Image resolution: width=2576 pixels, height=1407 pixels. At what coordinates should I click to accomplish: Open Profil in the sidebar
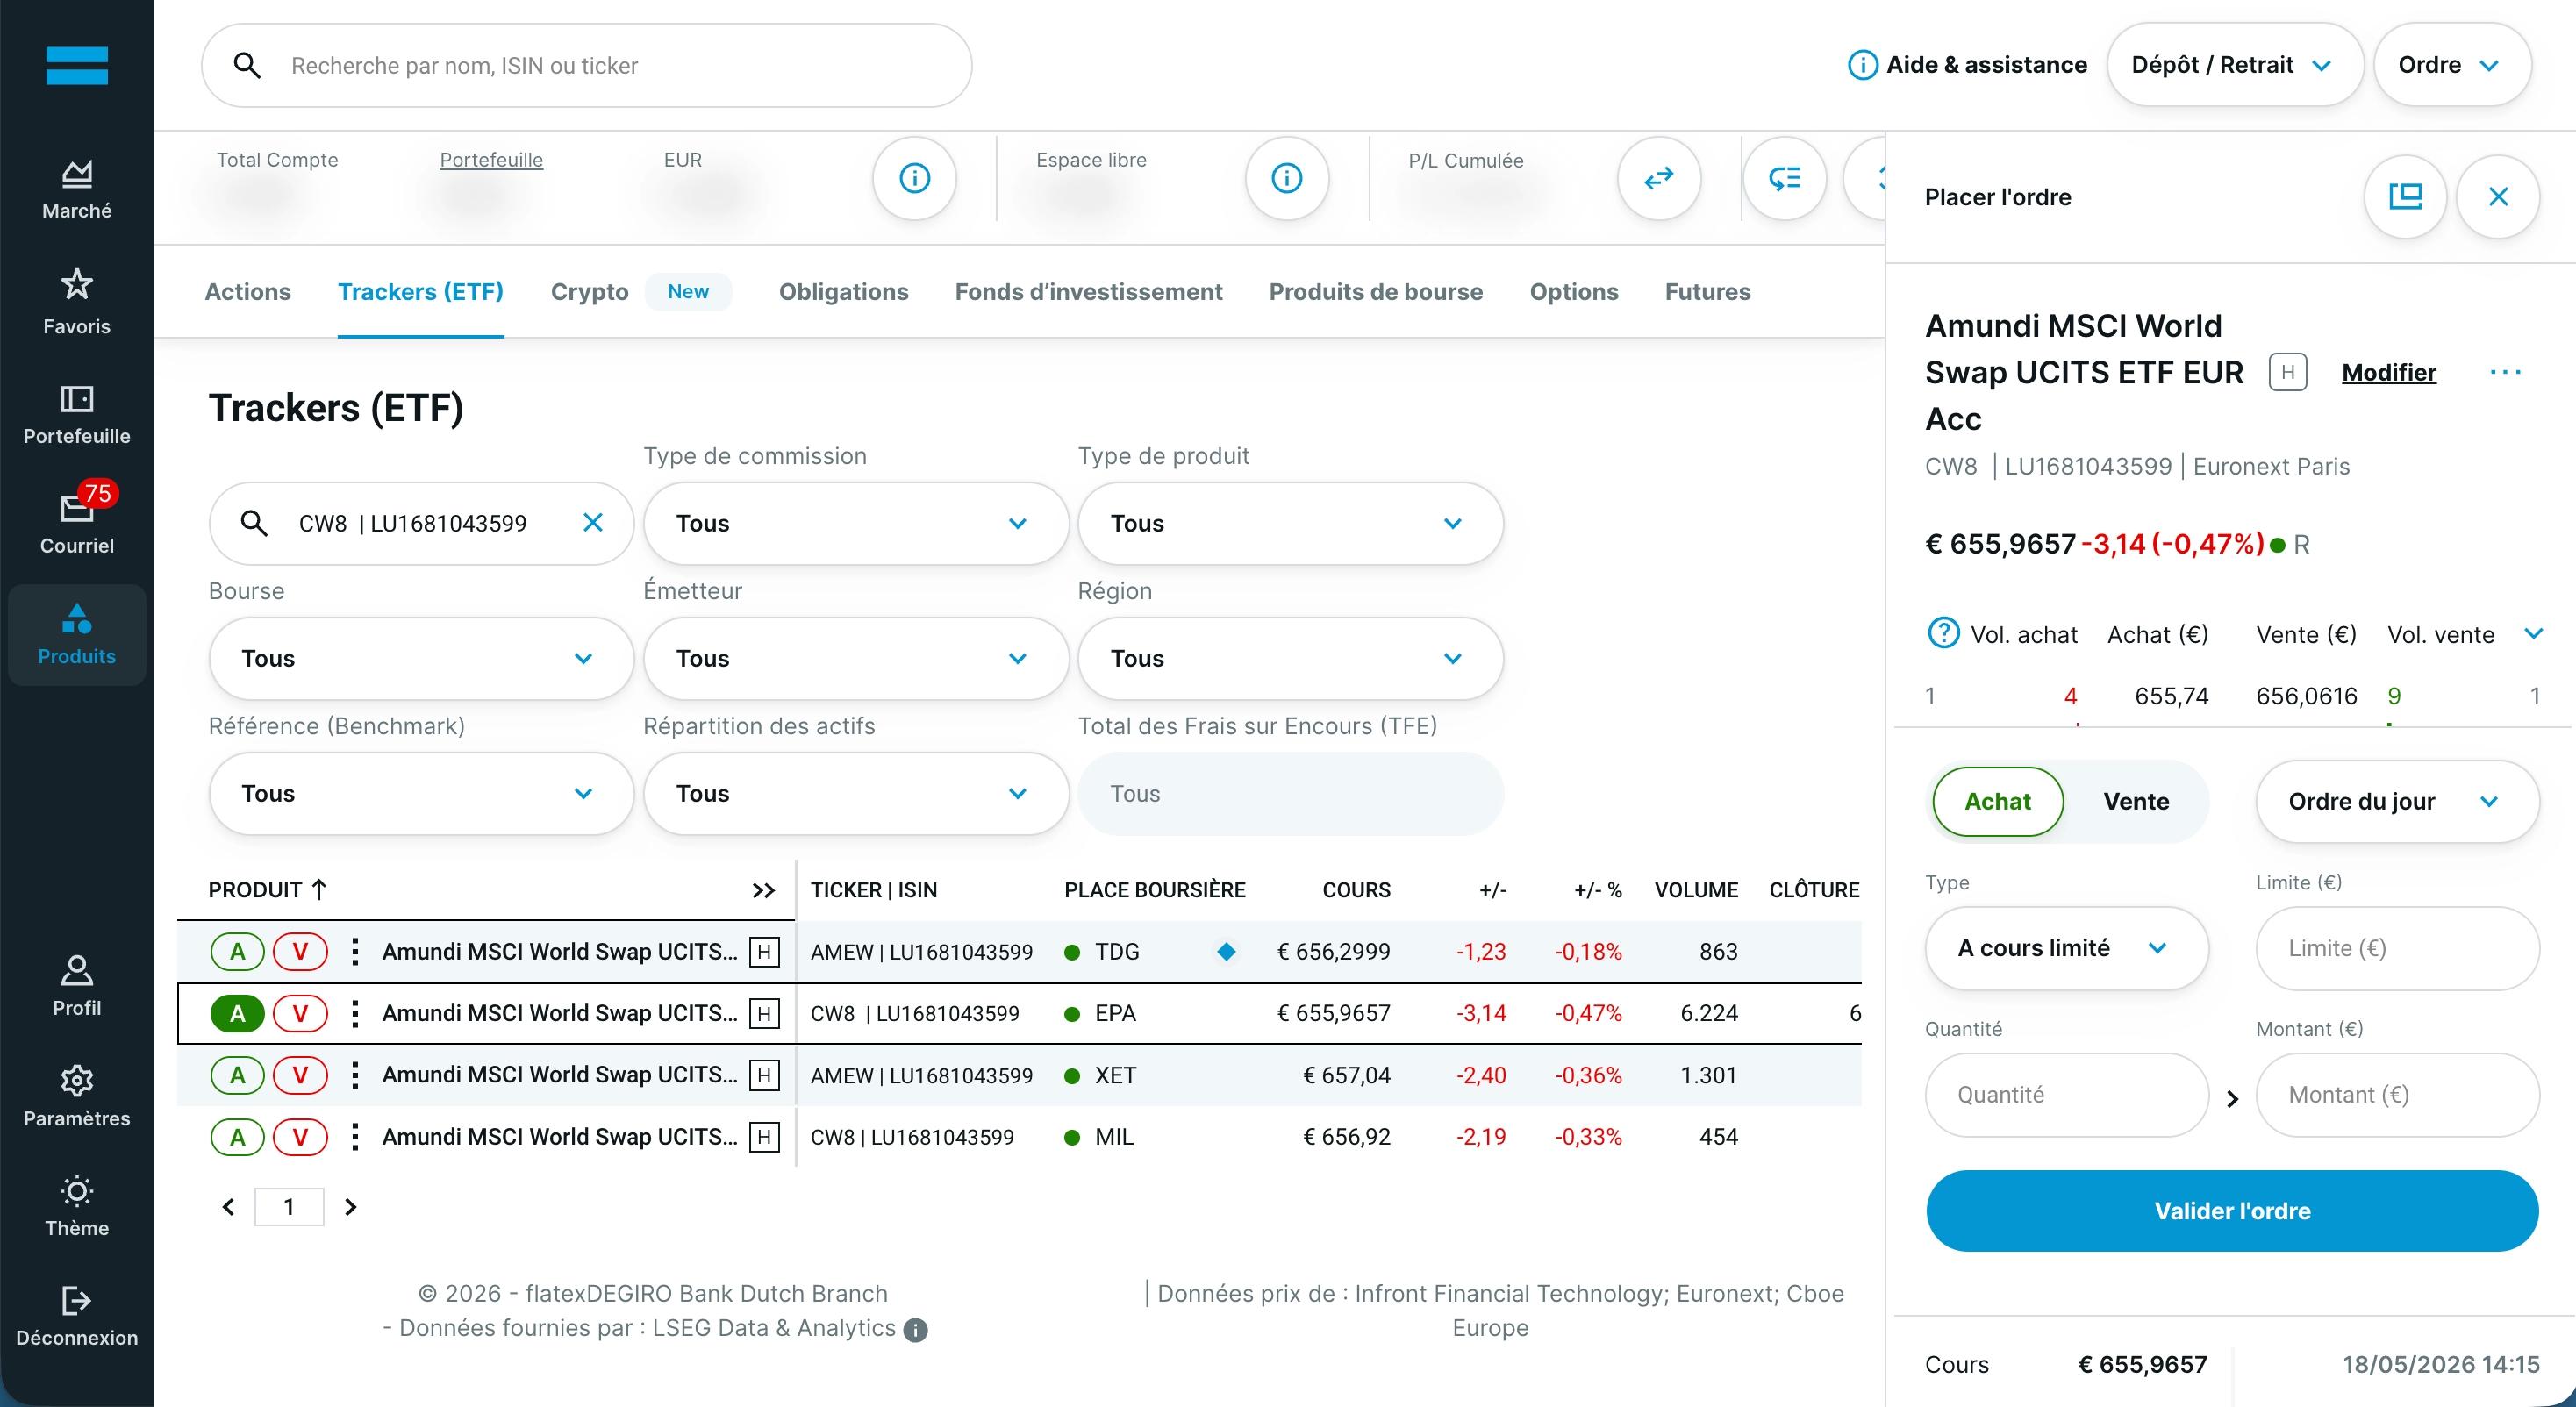pyautogui.click(x=77, y=986)
